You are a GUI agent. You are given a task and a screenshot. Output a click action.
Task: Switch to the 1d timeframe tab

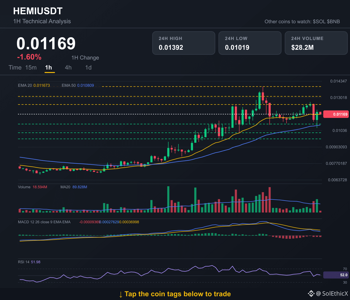tap(88, 67)
